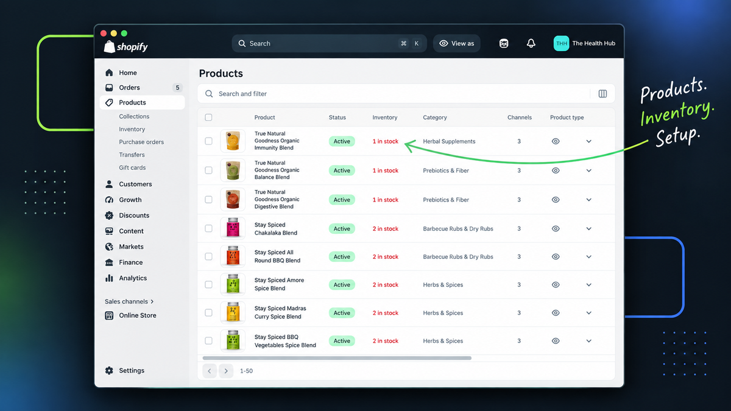The width and height of the screenshot is (731, 411).
Task: Select the Immunity Blend row checkbox
Action: coord(208,141)
